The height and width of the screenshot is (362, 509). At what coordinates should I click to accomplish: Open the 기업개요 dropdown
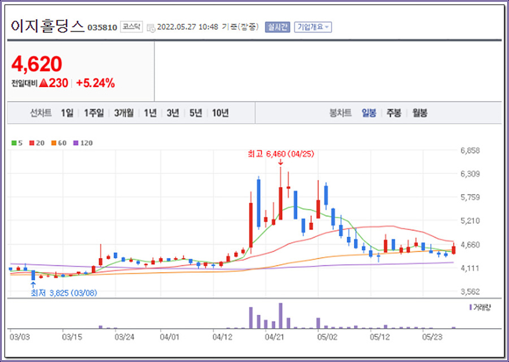(x=313, y=27)
